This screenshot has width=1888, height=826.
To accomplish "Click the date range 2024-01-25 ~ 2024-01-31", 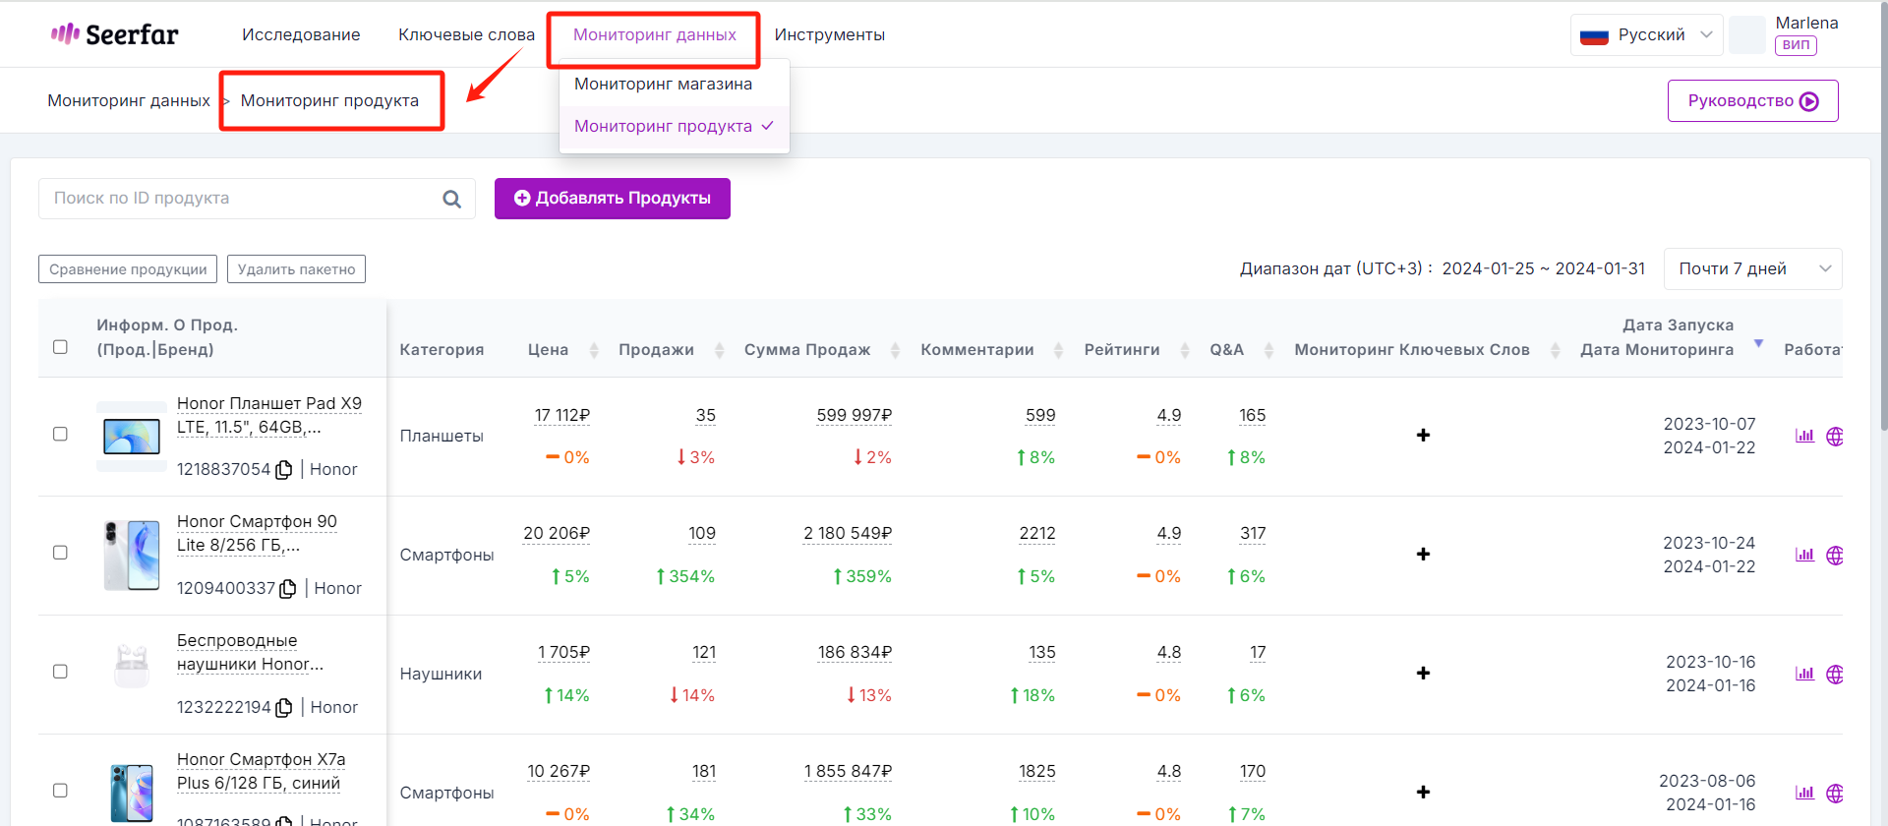I will tap(1543, 269).
